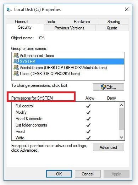This screenshot has height=185, width=138.
Task: Close the Local Disk Properties dialog
Action: [127, 9]
